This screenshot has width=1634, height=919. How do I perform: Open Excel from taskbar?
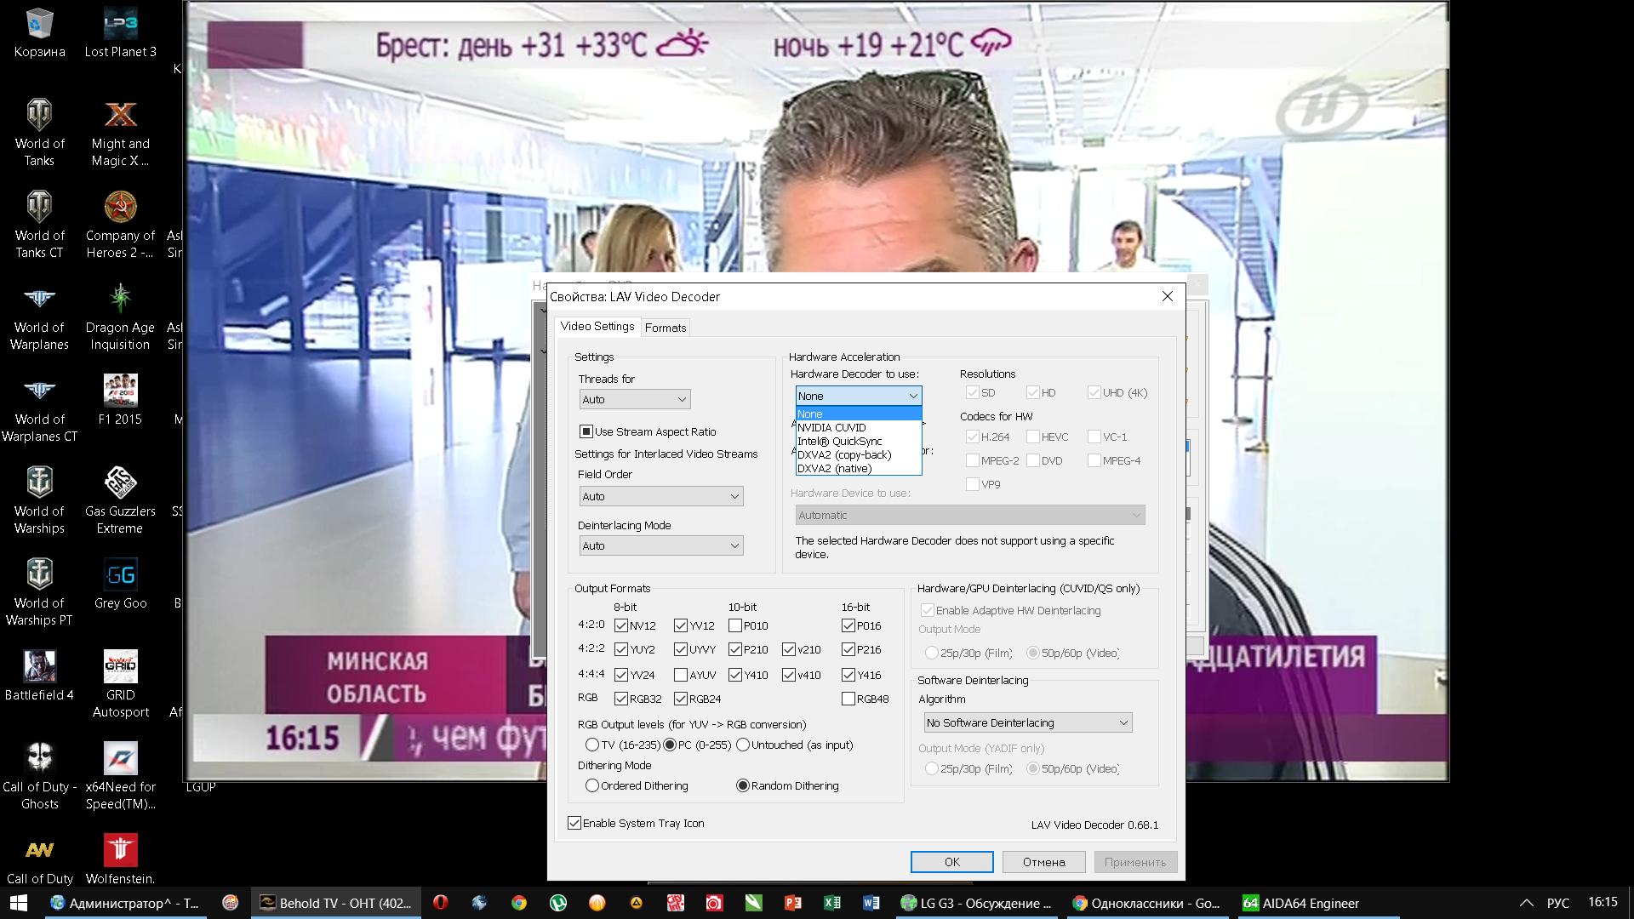point(831,903)
